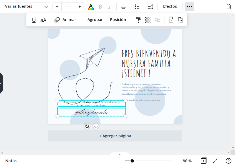Screen dimensions: 235x165
Task: Toggle the lock icon
Action: pos(171,20)
